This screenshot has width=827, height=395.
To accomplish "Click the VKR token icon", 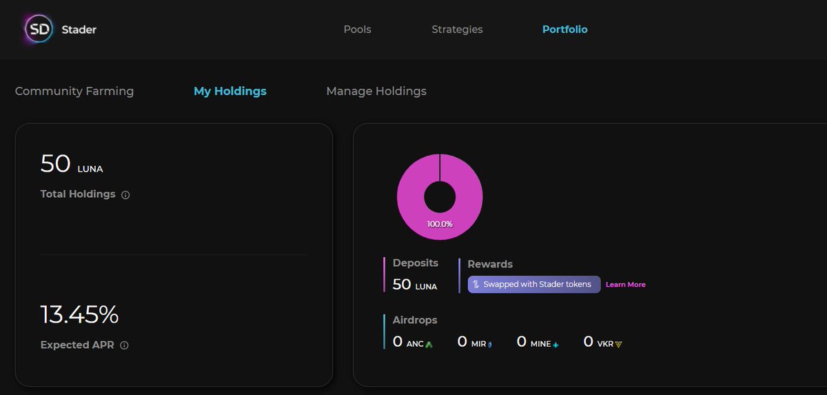I will click(x=618, y=343).
